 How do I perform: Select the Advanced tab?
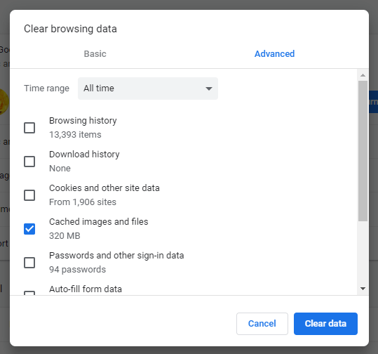pyautogui.click(x=274, y=54)
